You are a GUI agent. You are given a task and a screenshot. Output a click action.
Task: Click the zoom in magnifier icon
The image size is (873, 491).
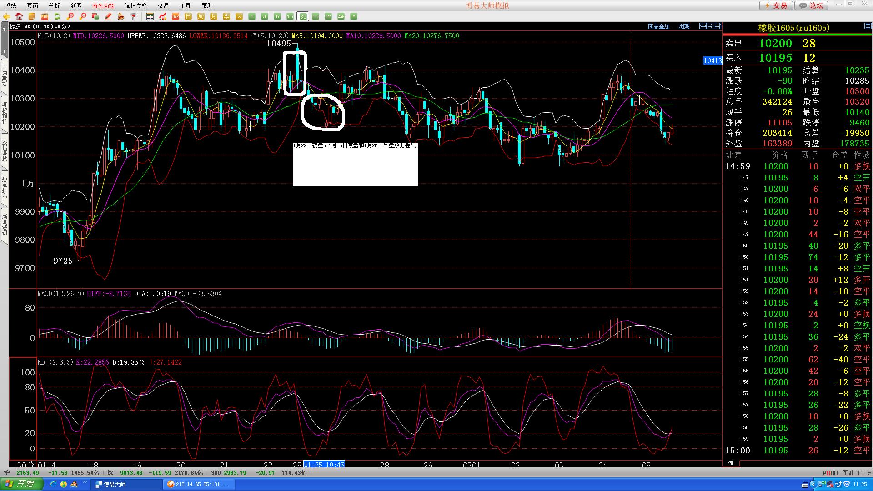[x=70, y=16]
